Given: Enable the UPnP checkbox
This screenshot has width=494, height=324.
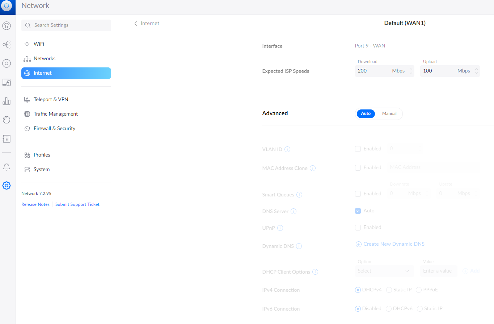Looking at the screenshot, I should (358, 228).
